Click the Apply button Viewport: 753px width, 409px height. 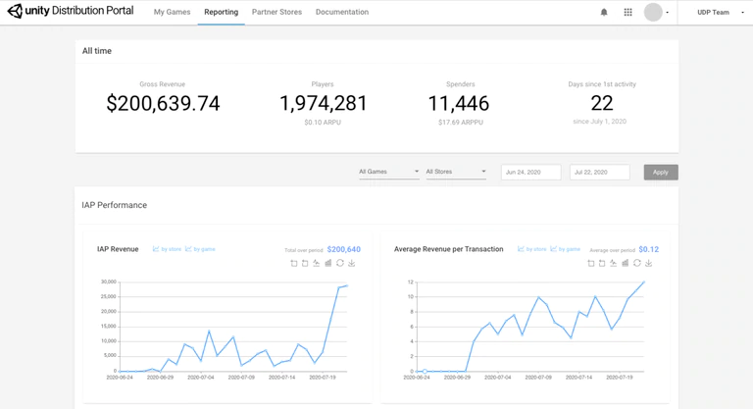(661, 172)
